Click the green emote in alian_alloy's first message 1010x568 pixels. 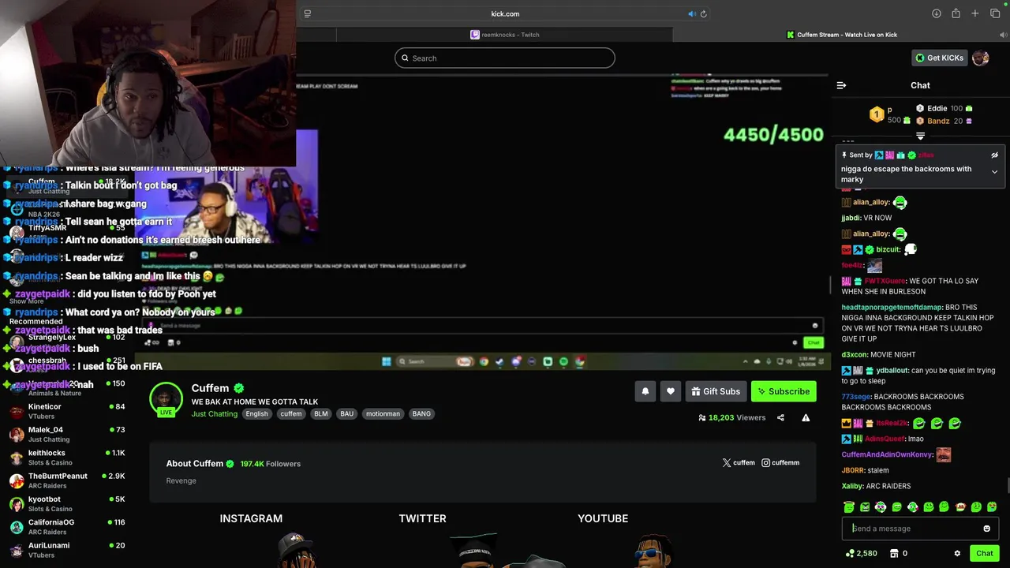900,202
